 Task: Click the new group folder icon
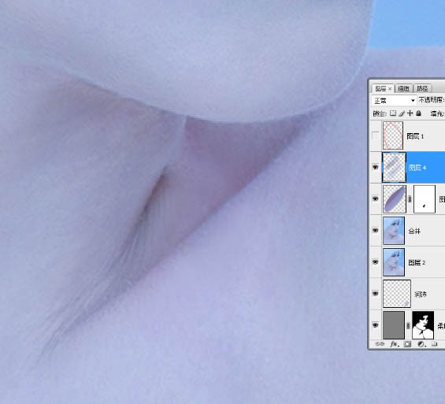[x=434, y=344]
